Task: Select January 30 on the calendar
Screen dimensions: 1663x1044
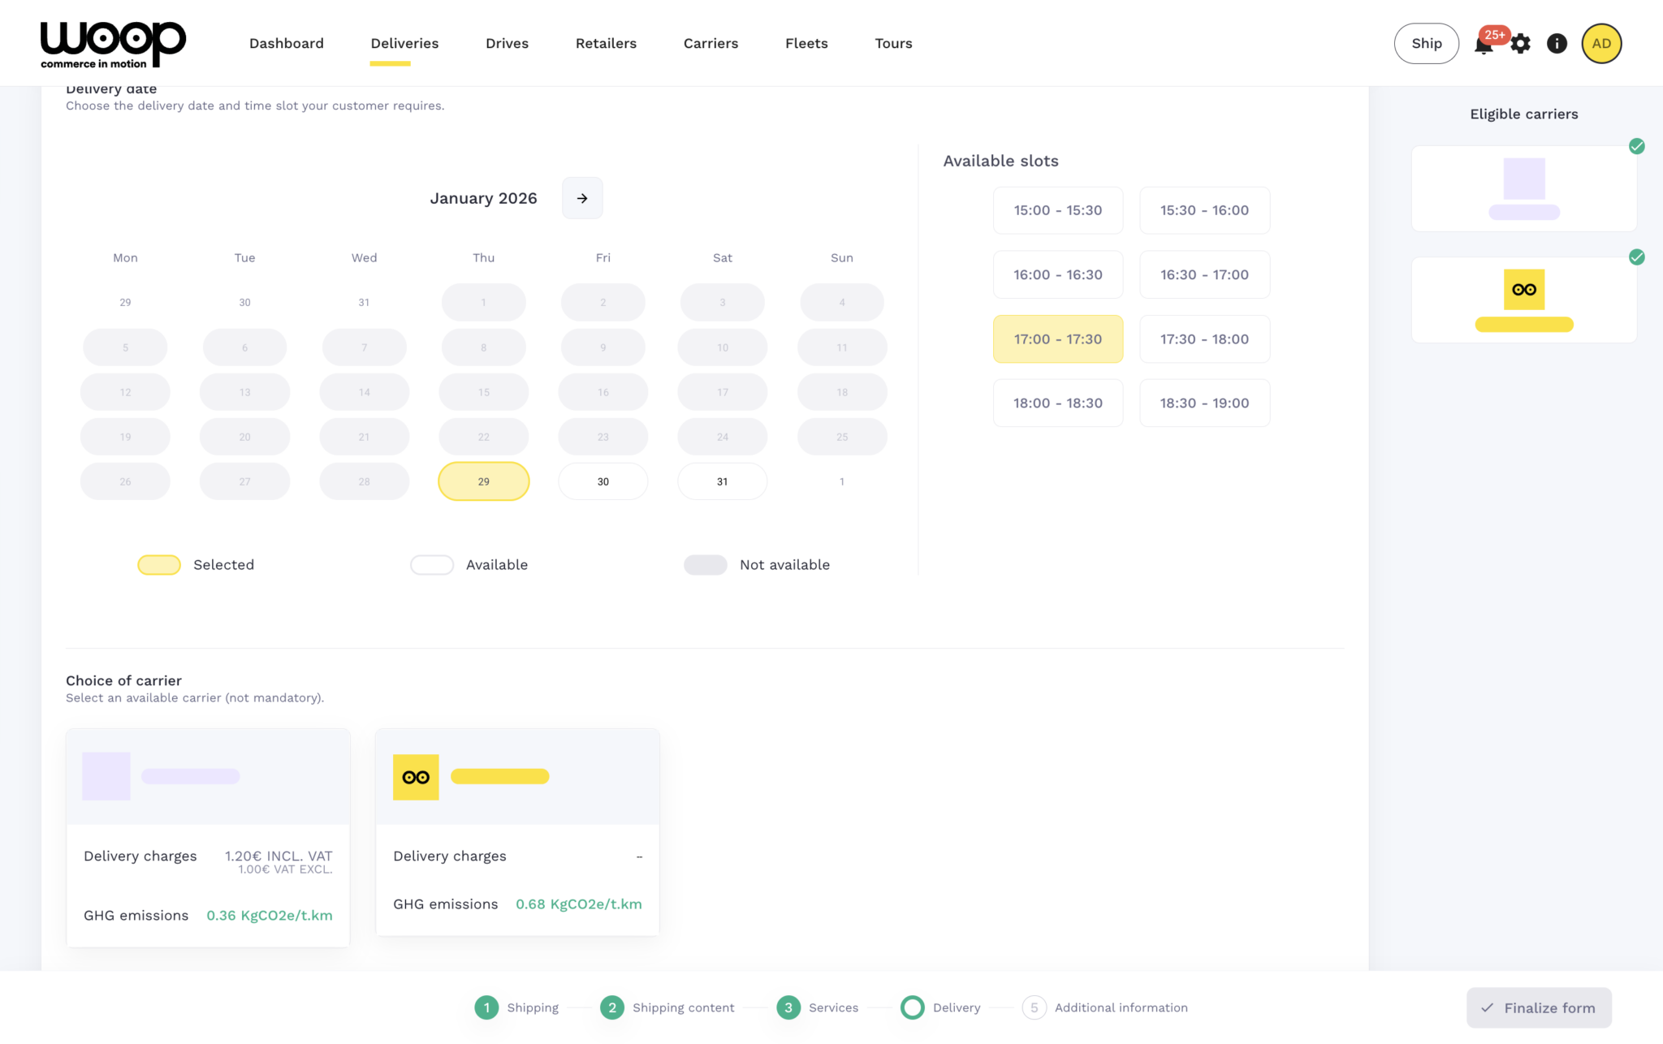Action: pyautogui.click(x=603, y=481)
